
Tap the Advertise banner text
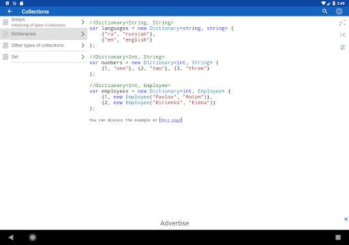(174, 223)
